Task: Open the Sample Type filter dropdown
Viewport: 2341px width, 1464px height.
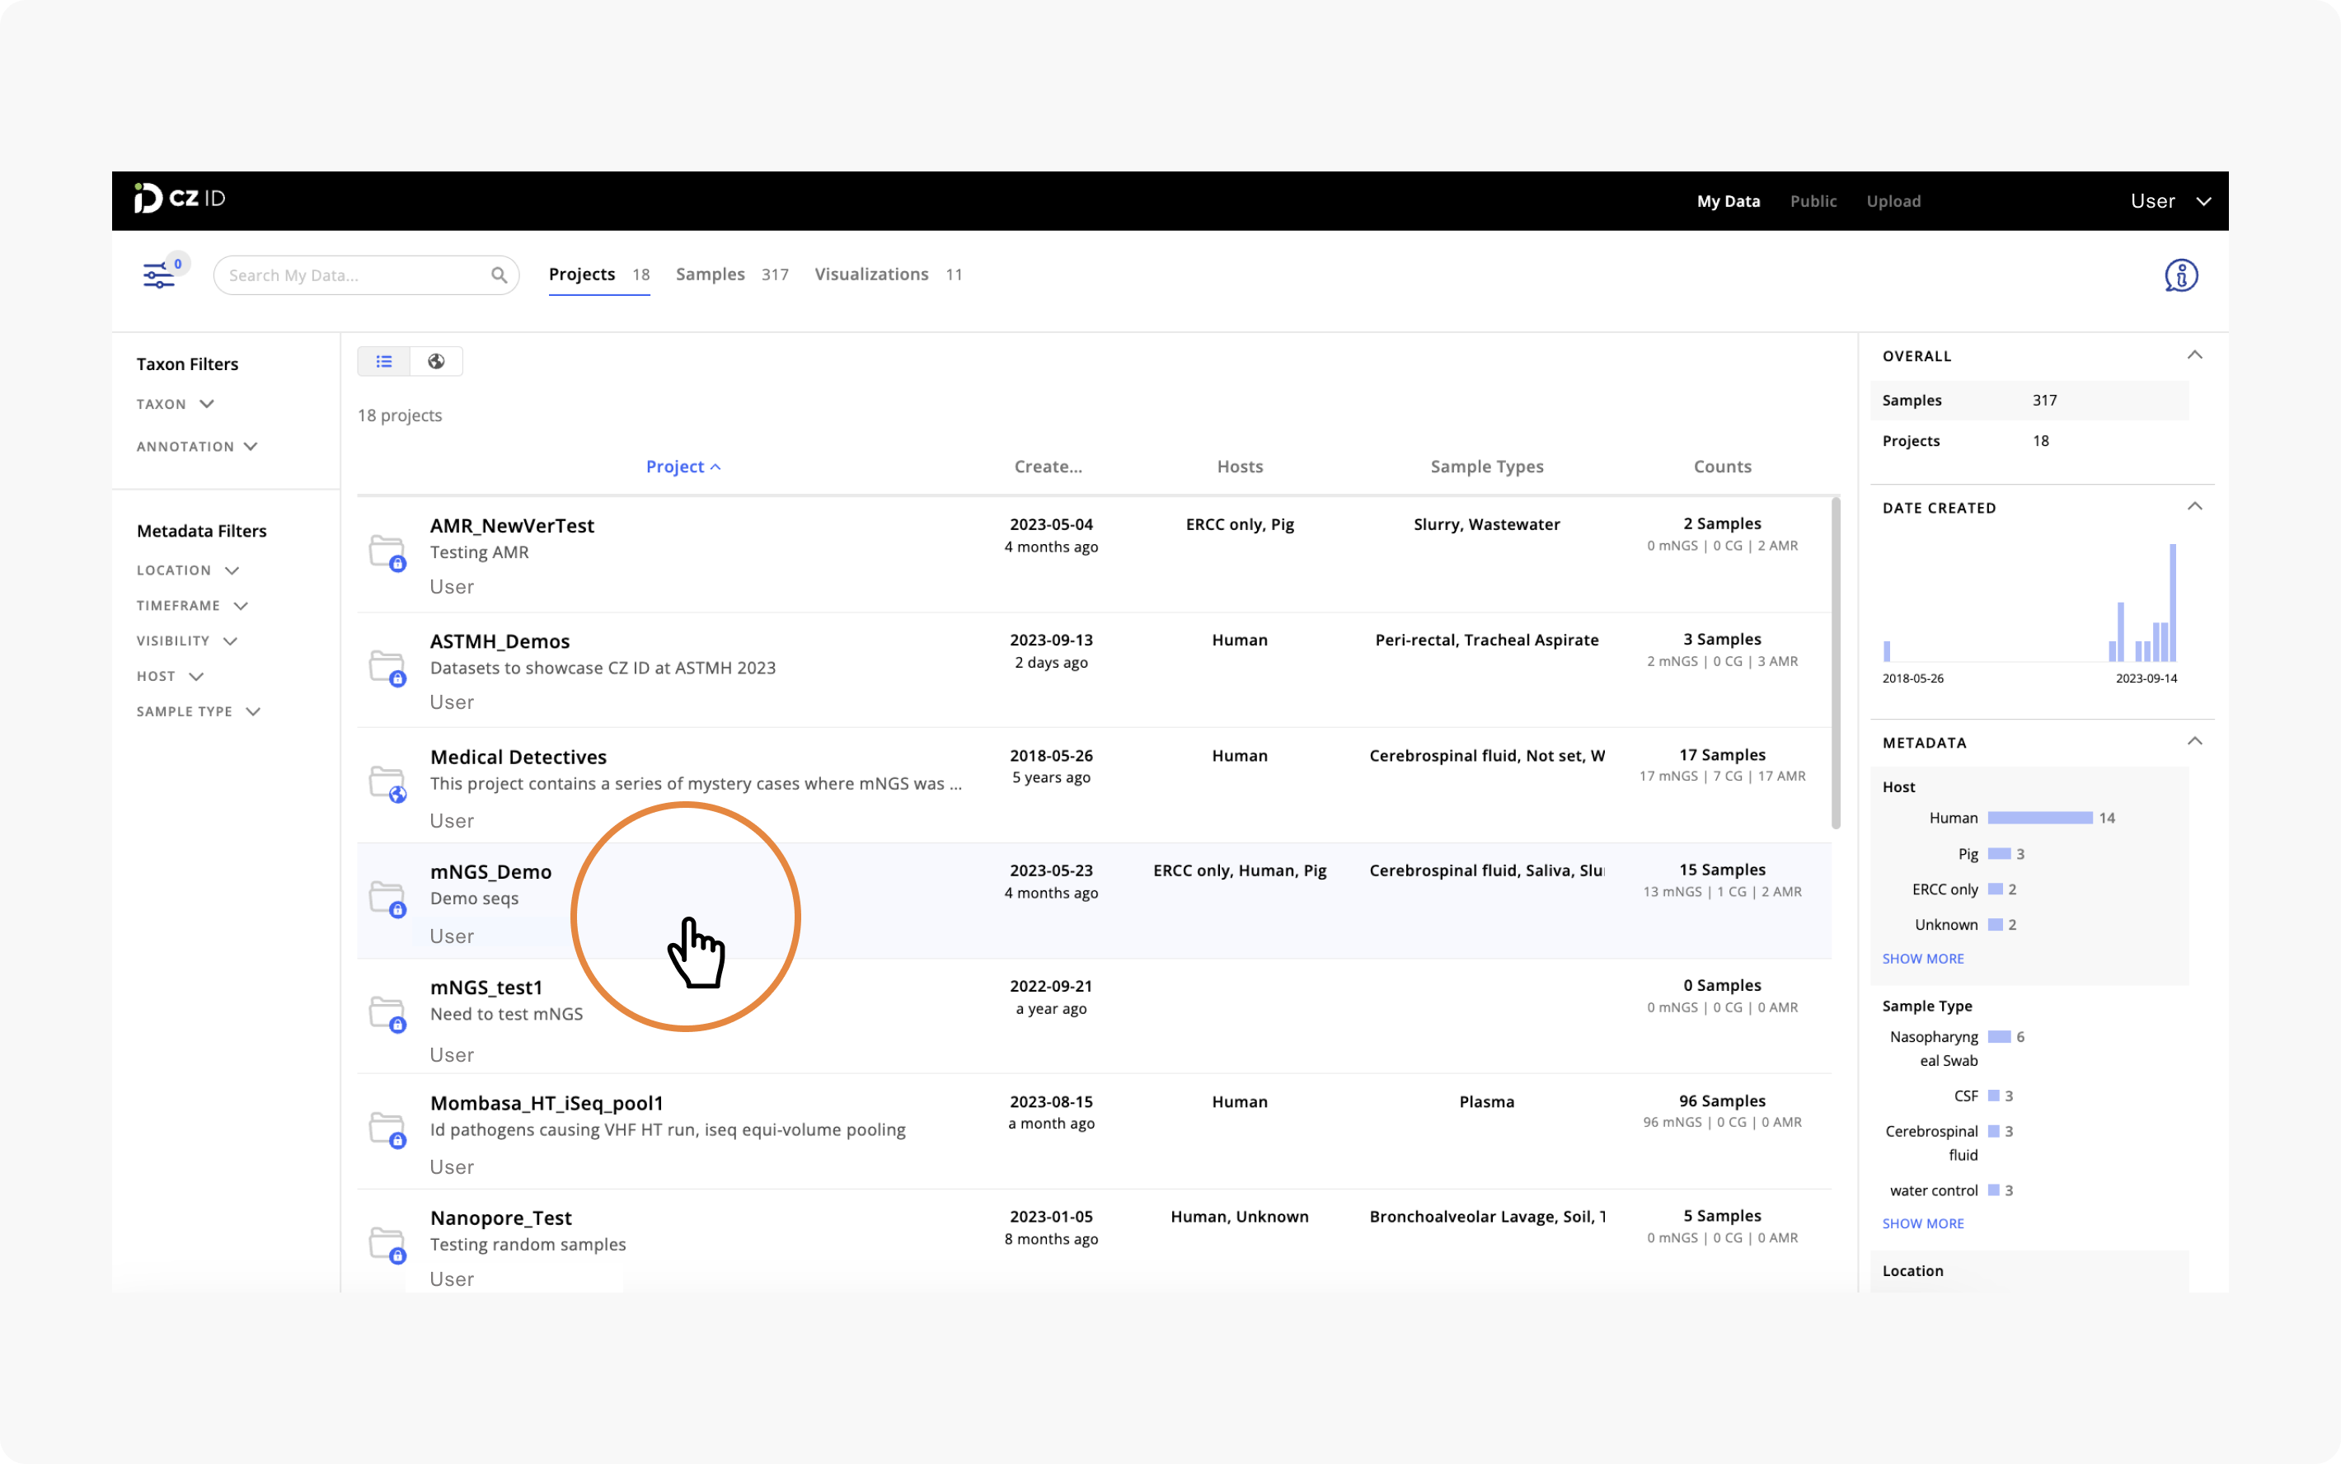Action: (199, 711)
